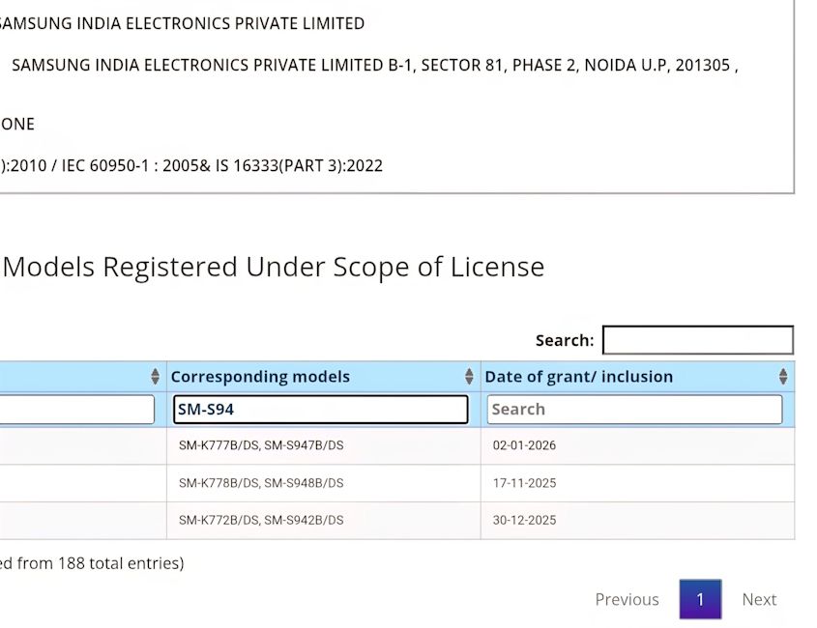Click sort arrows of leftmost partially visible column

pyautogui.click(x=155, y=377)
